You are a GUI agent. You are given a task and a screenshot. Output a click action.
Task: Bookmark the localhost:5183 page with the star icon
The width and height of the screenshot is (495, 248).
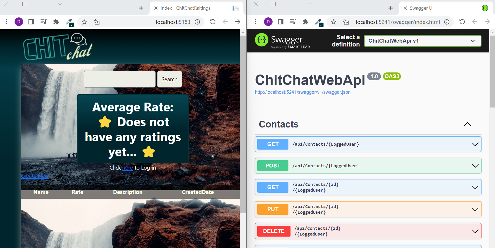[x=84, y=22]
